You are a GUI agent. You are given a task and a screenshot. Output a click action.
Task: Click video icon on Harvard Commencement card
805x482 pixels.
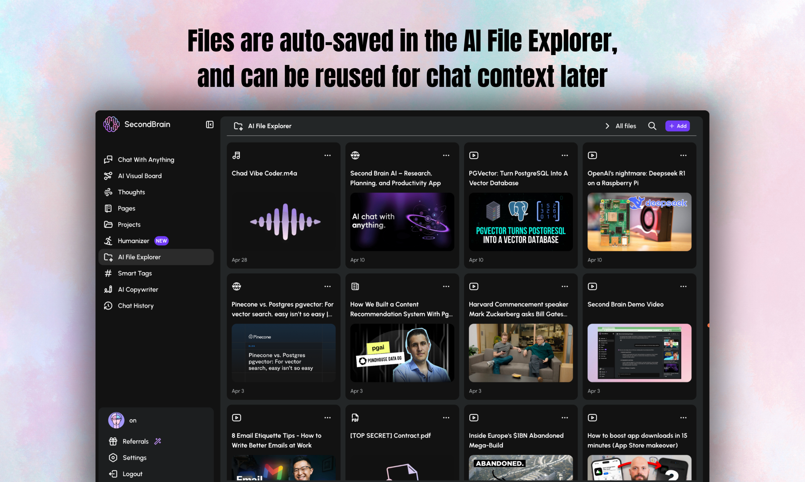(473, 286)
